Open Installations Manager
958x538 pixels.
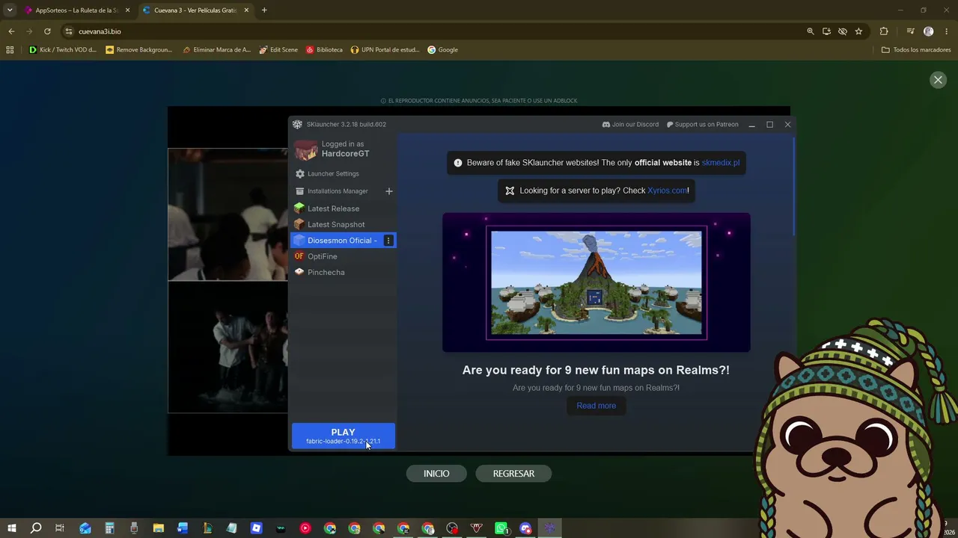pyautogui.click(x=338, y=191)
